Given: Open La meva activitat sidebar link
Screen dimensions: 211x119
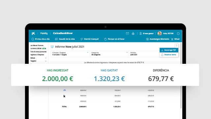Looking at the screenshot, I should tap(36, 49).
